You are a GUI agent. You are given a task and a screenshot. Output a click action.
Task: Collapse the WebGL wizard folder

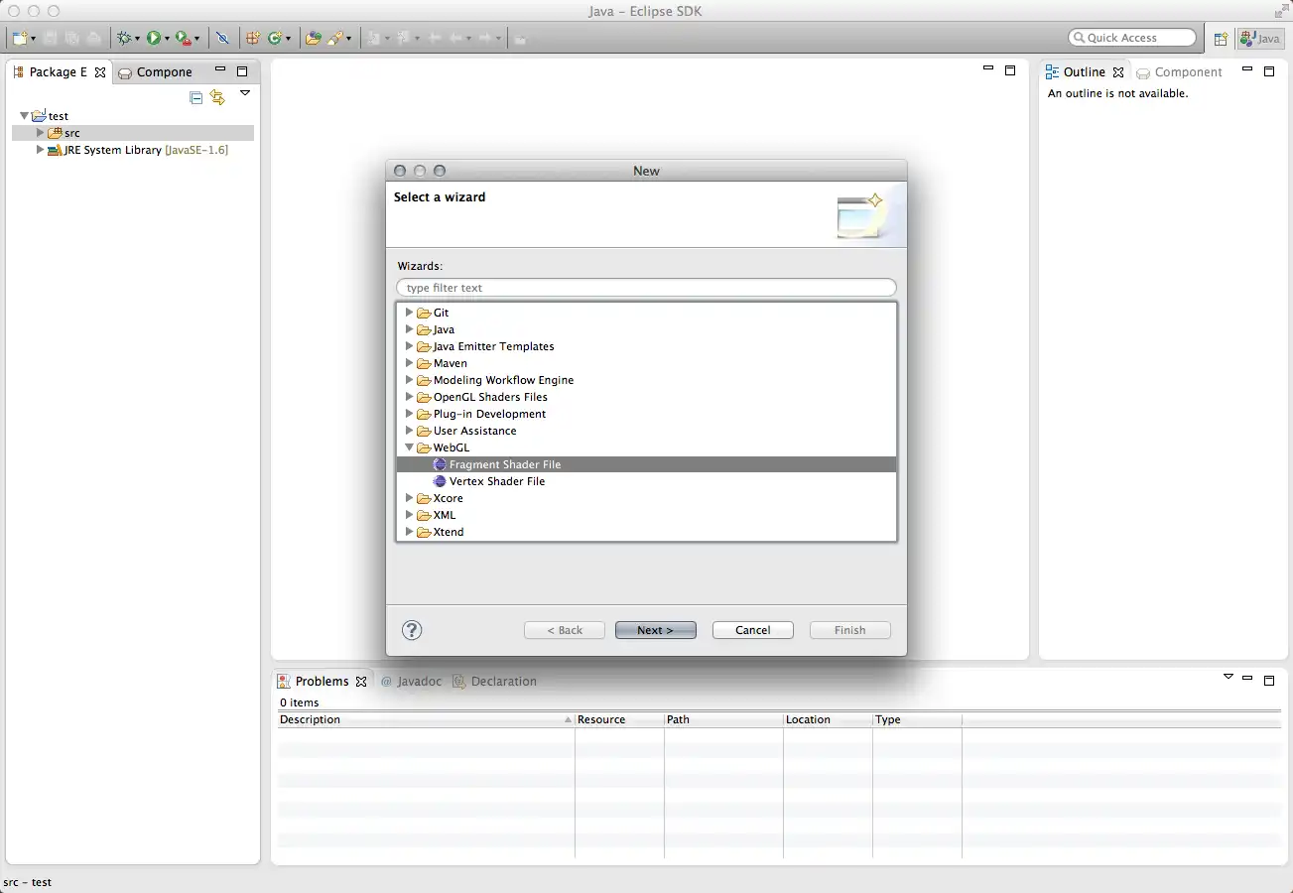(409, 447)
